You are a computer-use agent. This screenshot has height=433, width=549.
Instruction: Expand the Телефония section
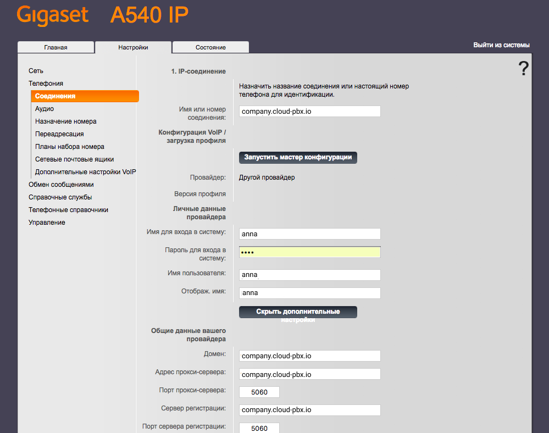pyautogui.click(x=46, y=84)
